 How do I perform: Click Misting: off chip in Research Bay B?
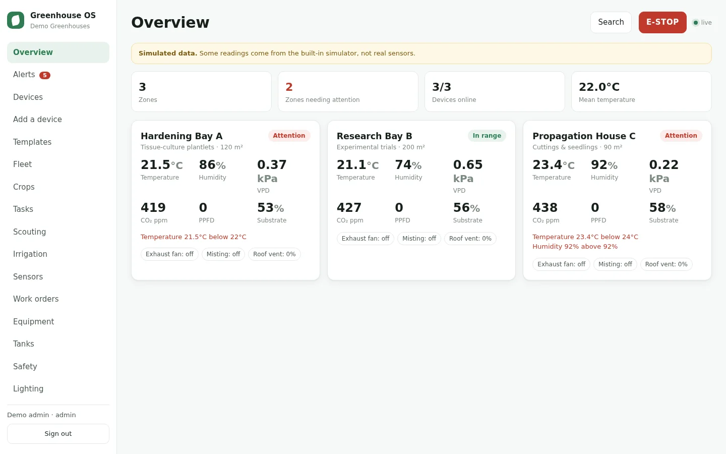click(x=419, y=239)
